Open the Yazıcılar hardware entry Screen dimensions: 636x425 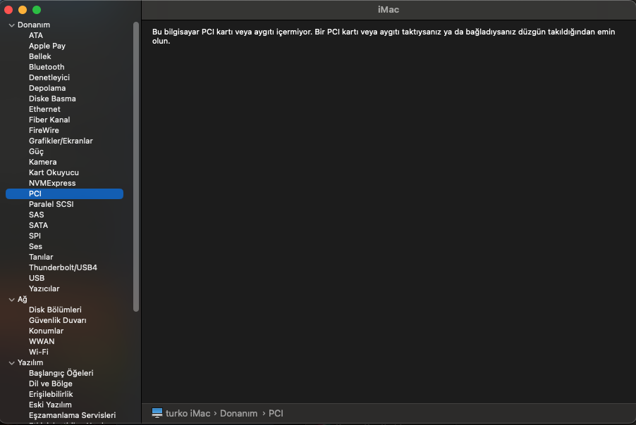pos(44,288)
